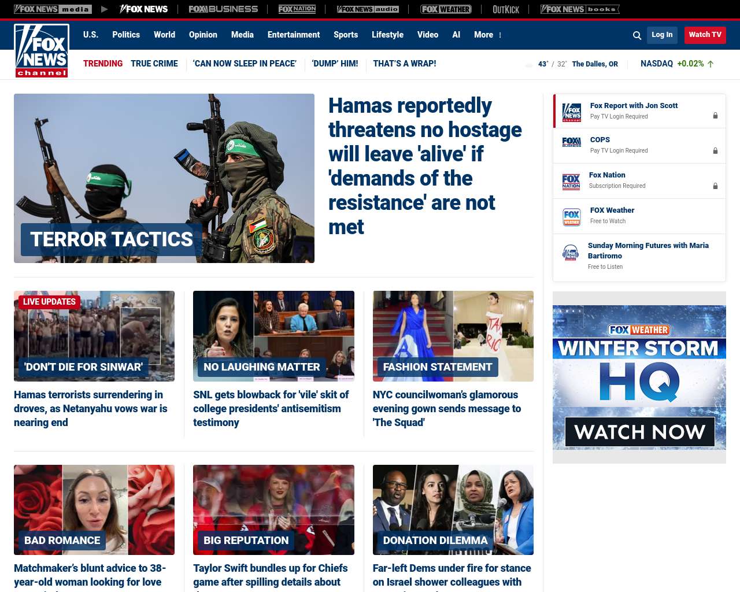Open the OutKick logo link
The height and width of the screenshot is (592, 740).
pos(506,9)
